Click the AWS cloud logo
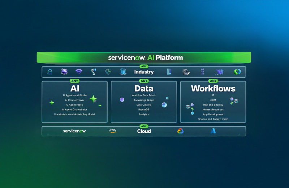The width and height of the screenshot is (289, 188). point(113,131)
